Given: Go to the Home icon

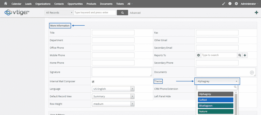Looking at the screenshot, I should (6, 4).
